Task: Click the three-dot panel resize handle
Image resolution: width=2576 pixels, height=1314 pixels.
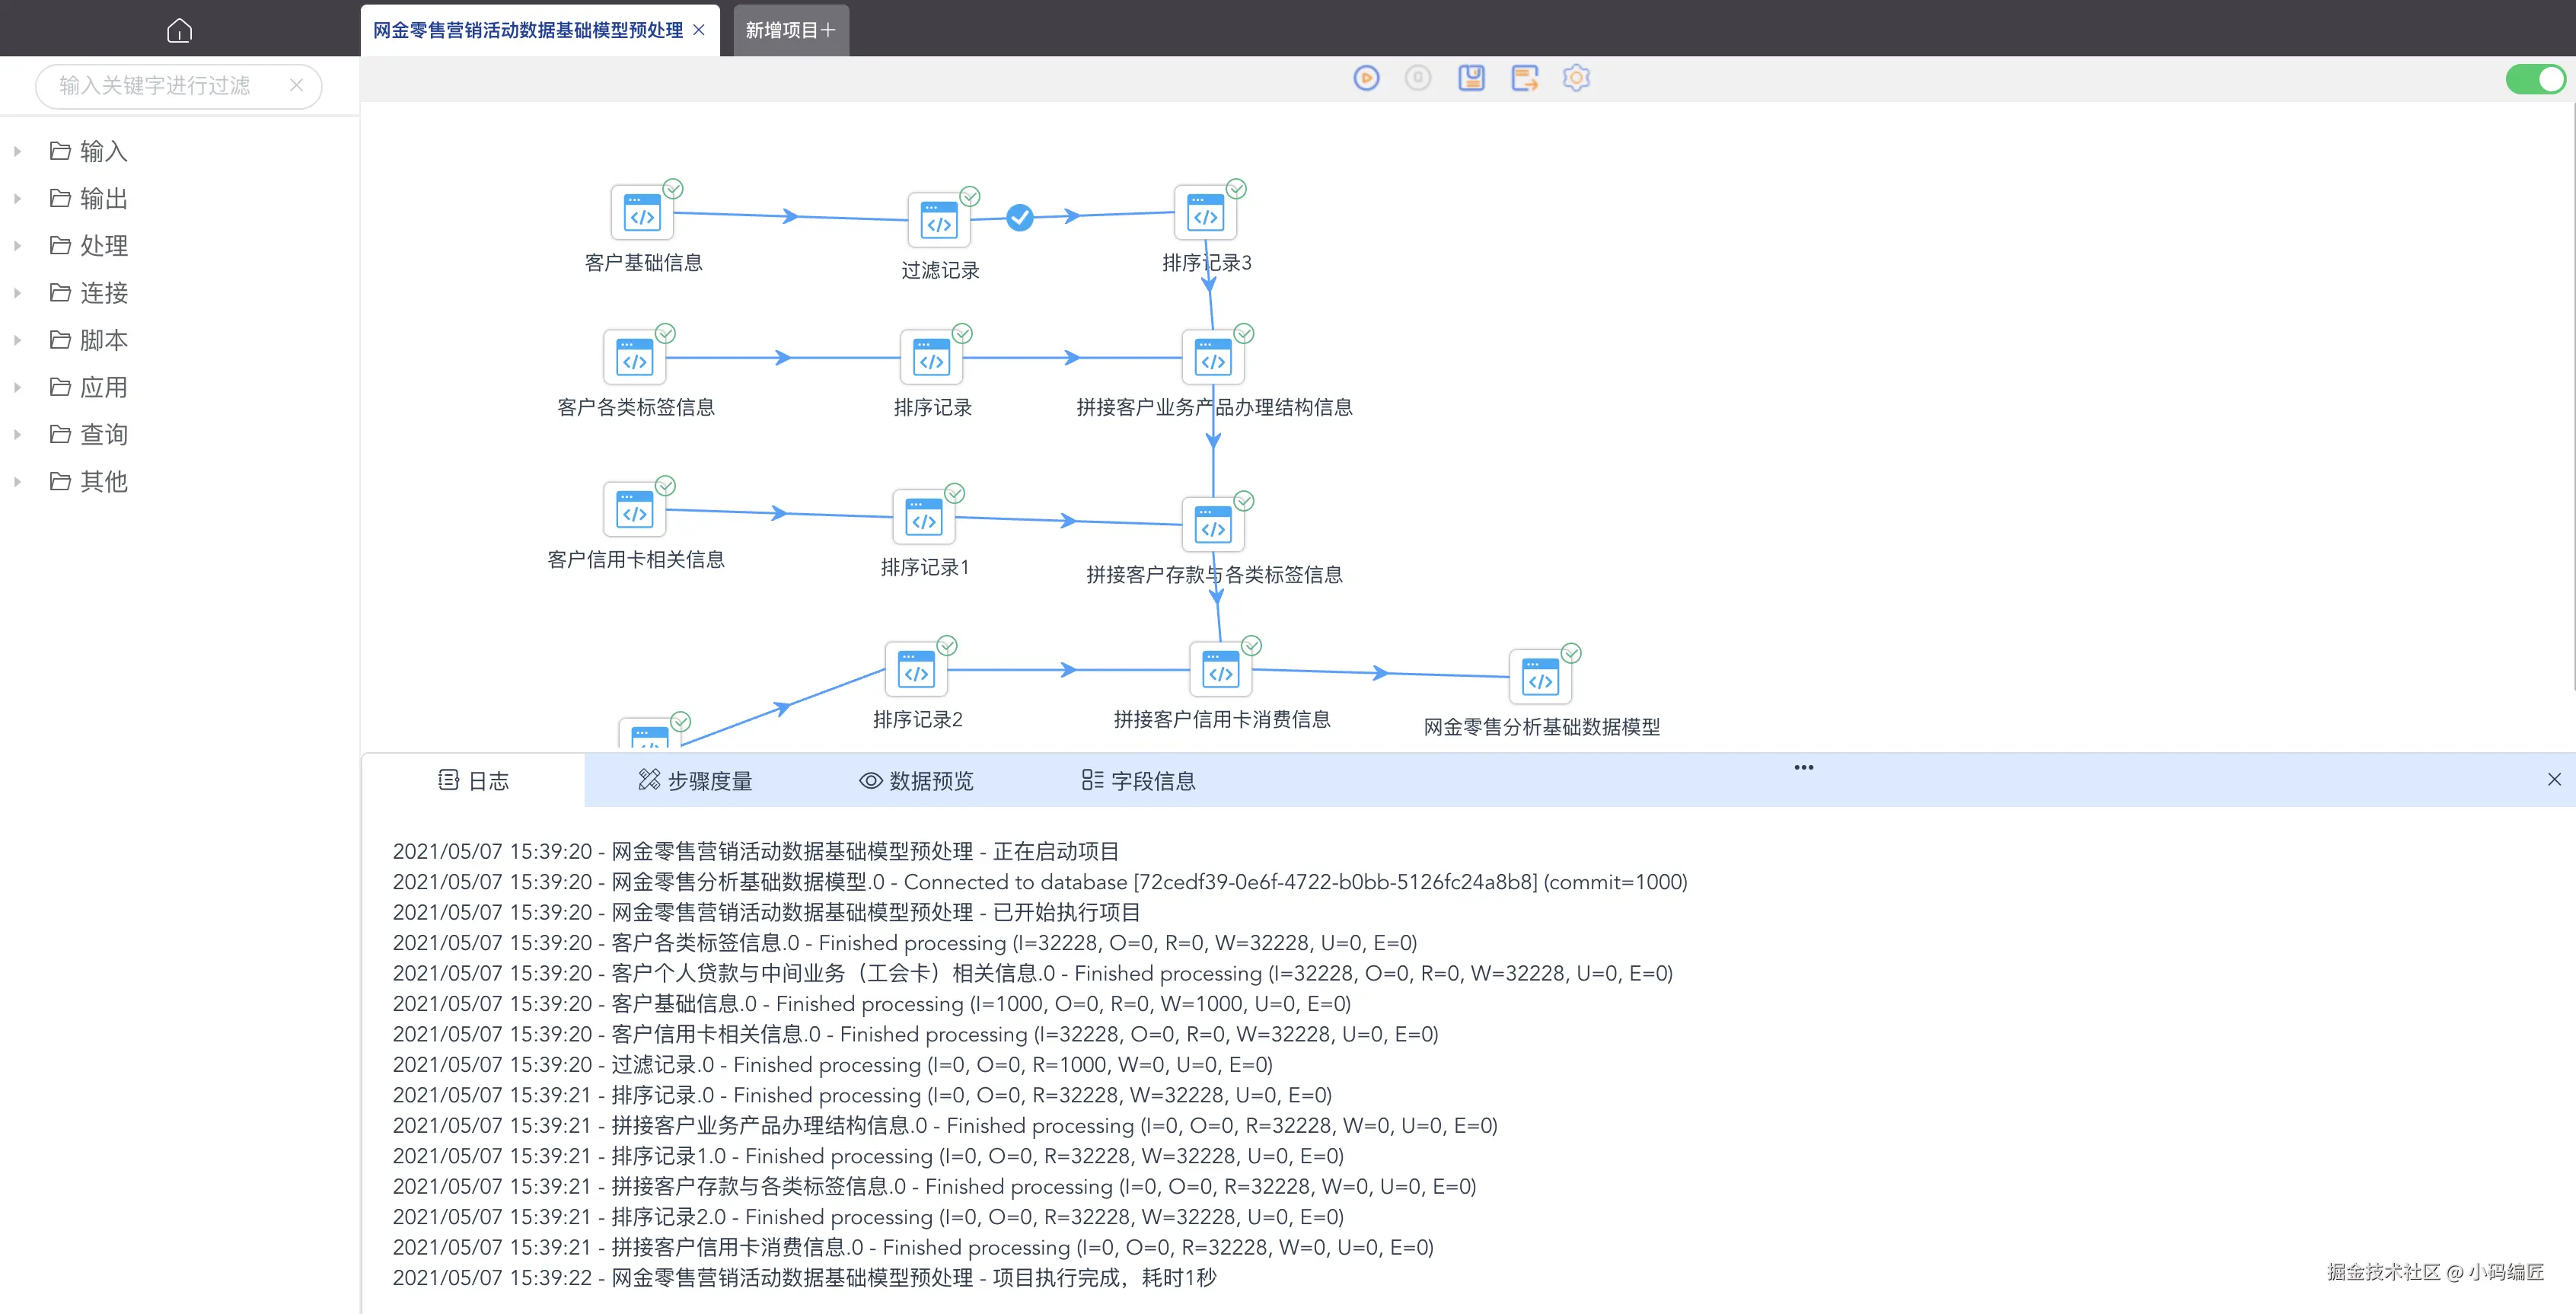Action: pyautogui.click(x=1803, y=767)
